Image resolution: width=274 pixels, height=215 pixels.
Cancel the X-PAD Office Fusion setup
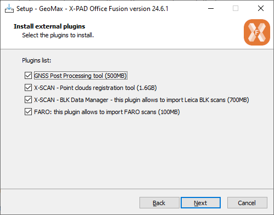coord(247,203)
